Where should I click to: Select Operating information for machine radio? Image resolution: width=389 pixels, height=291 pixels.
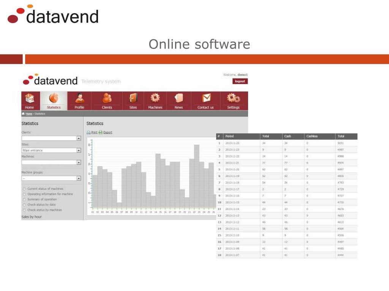pyautogui.click(x=24, y=194)
